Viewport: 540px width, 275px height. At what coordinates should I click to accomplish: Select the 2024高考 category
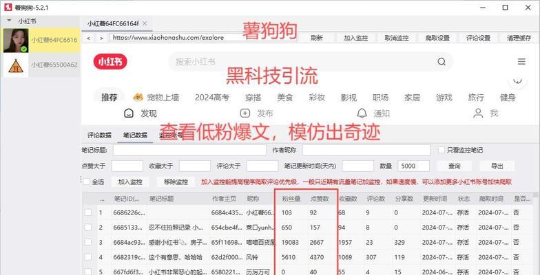(x=212, y=98)
